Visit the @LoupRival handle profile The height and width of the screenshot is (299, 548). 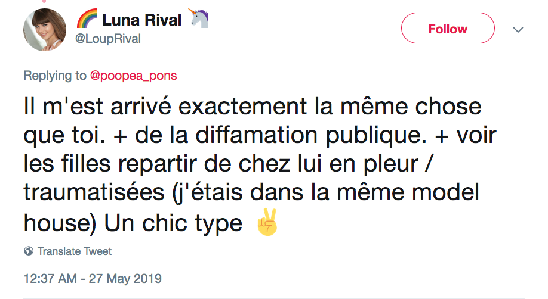pos(108,38)
